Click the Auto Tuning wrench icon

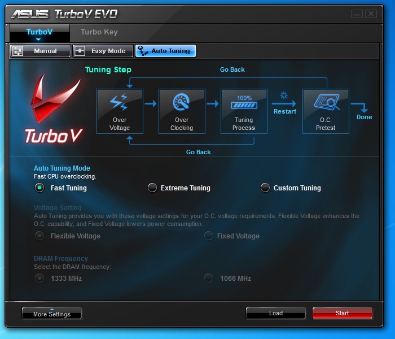pyautogui.click(x=143, y=51)
